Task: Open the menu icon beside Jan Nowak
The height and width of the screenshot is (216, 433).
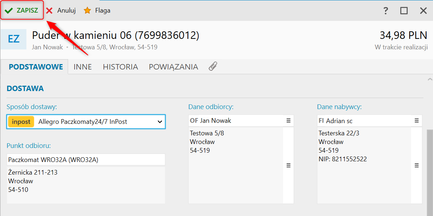Action: click(x=288, y=121)
